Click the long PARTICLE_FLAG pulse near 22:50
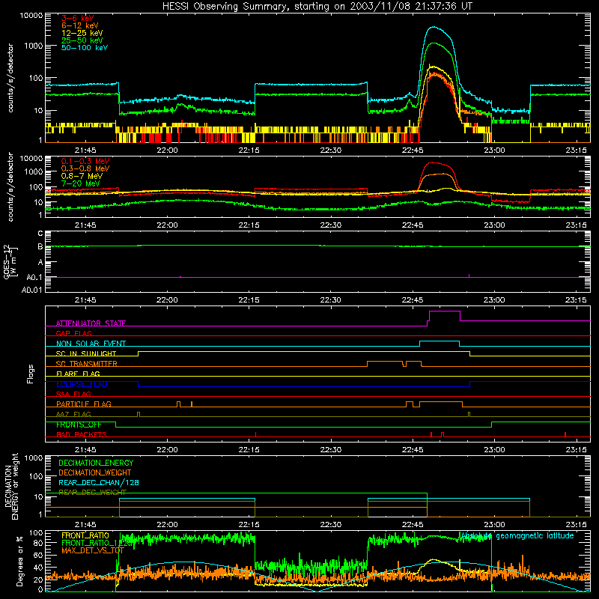This screenshot has height=599, width=599. [441, 402]
